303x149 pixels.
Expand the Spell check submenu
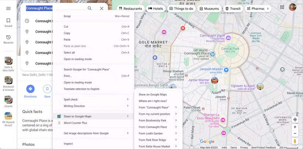(x=128, y=100)
